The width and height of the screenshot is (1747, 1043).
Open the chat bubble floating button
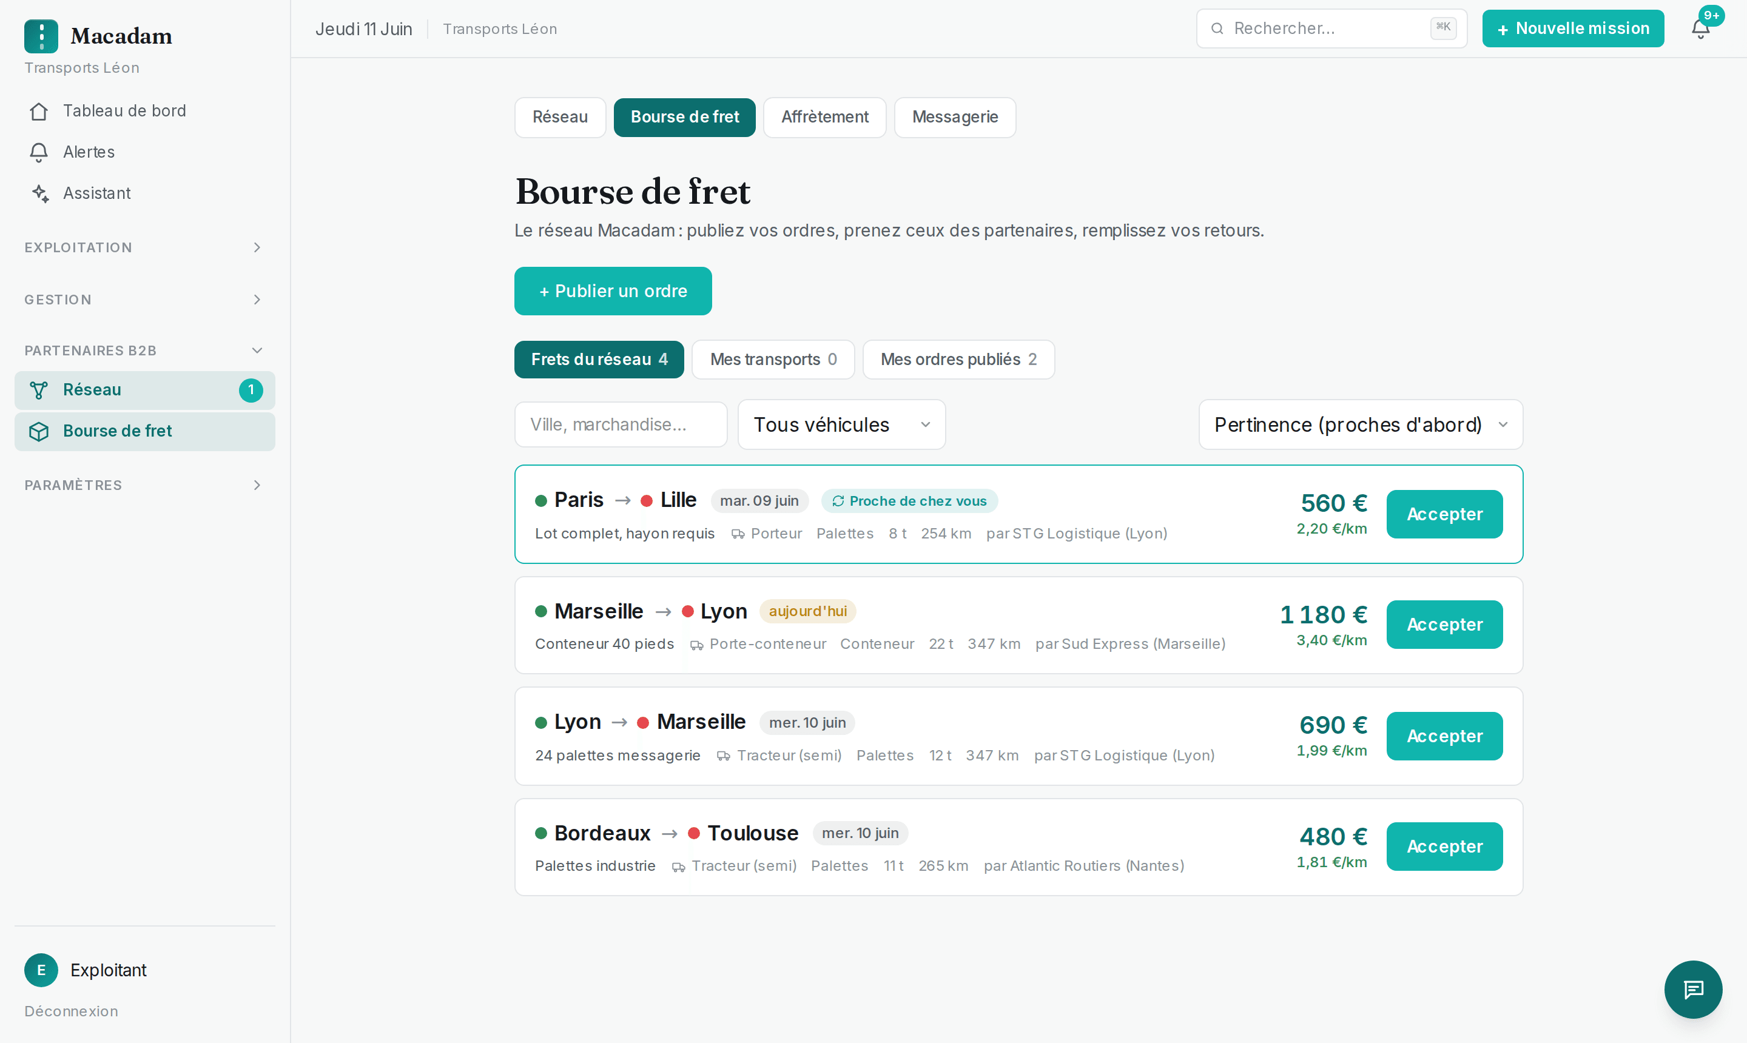coord(1693,989)
